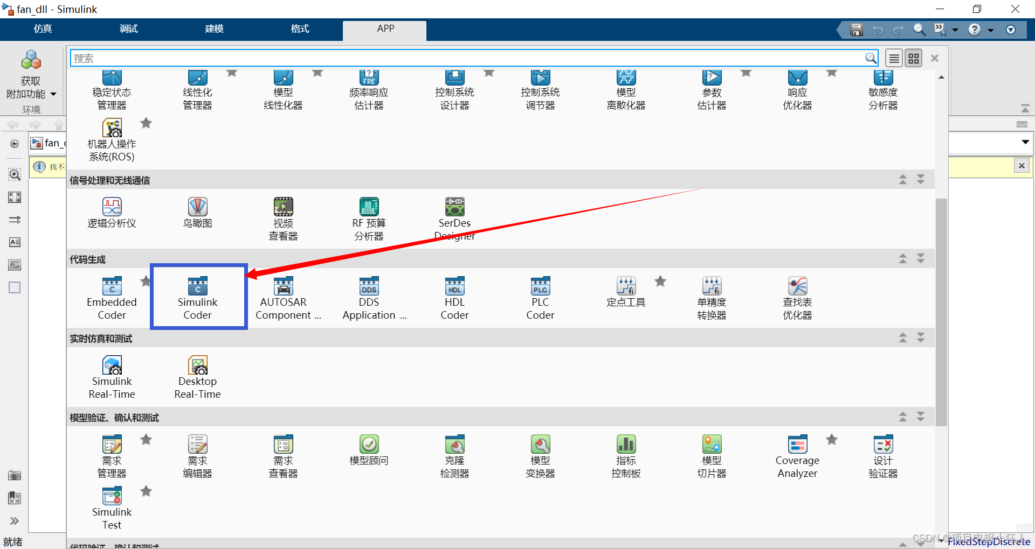Open the HDL Coder app

point(454,298)
